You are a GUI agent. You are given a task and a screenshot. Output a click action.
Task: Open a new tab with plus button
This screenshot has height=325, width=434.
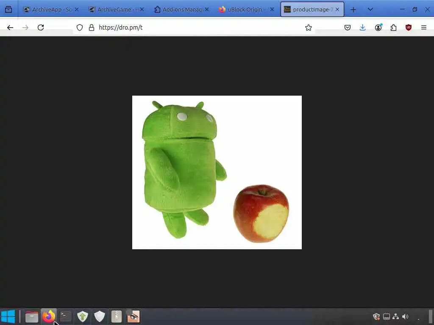point(353,9)
